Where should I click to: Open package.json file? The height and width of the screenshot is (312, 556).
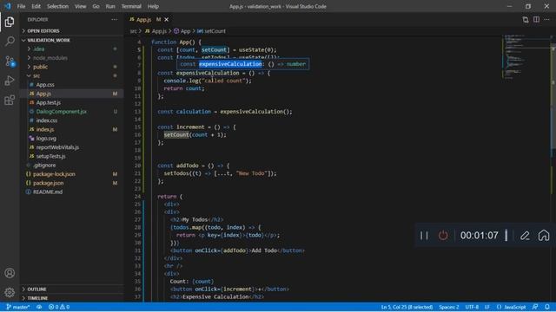[x=49, y=183]
